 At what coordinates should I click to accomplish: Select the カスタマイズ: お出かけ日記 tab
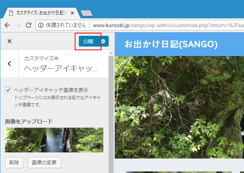click(42, 13)
